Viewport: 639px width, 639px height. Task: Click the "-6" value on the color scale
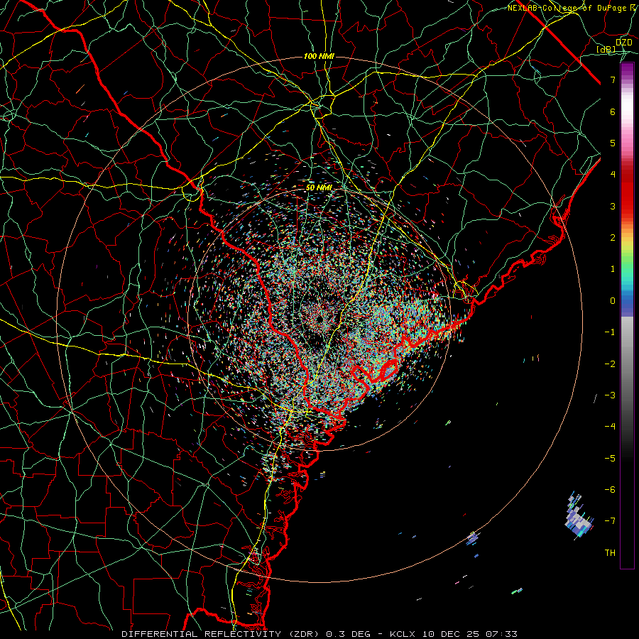click(610, 489)
